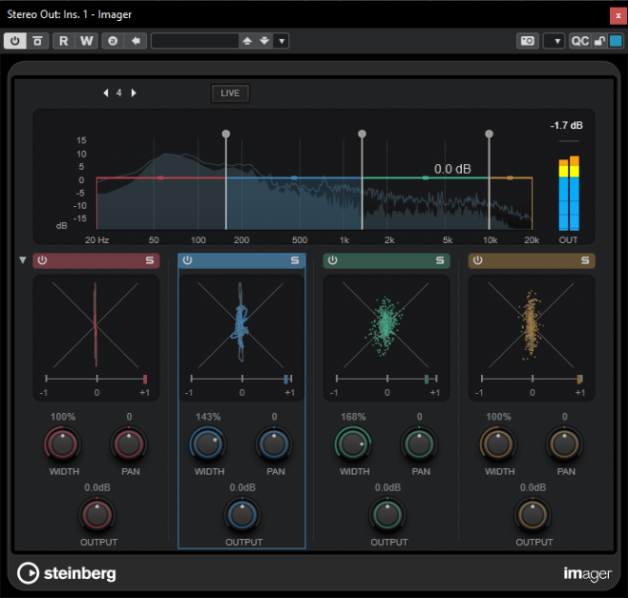Open the preset management dropdown
The height and width of the screenshot is (598, 628).
(282, 41)
